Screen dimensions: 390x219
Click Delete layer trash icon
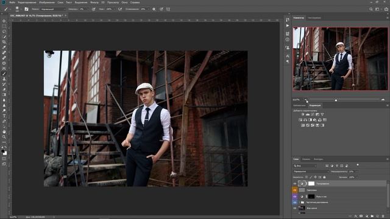coord(383,217)
